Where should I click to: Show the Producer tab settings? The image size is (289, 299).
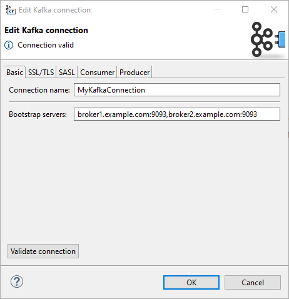click(x=134, y=73)
